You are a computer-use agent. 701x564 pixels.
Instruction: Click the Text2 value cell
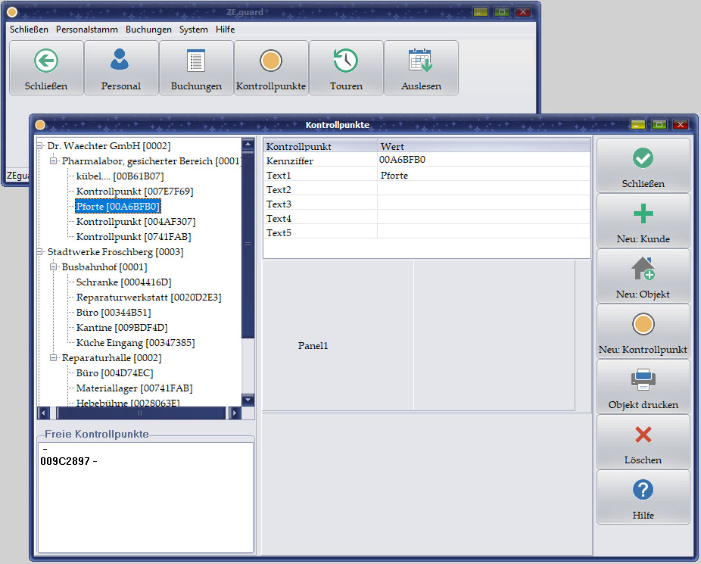483,190
